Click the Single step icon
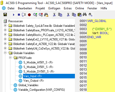This screenshot has width=115, height=92. coord(24,15)
